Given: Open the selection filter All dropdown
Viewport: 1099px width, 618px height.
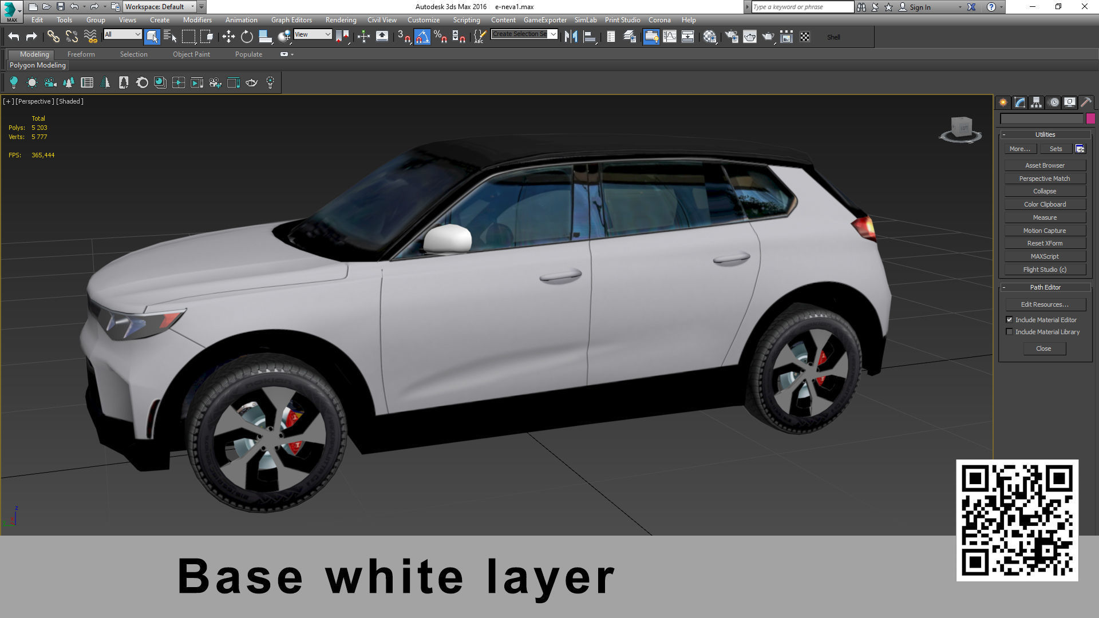Looking at the screenshot, I should (x=122, y=34).
